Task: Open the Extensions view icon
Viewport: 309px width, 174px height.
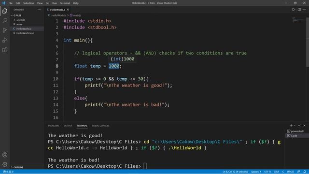Action: point(5,49)
